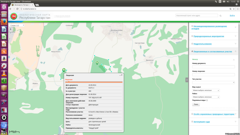Enable Несанкционированное размещение отходов layer checkbox
Image resolution: width=240 pixels, height=135 pixels.
click(192, 26)
